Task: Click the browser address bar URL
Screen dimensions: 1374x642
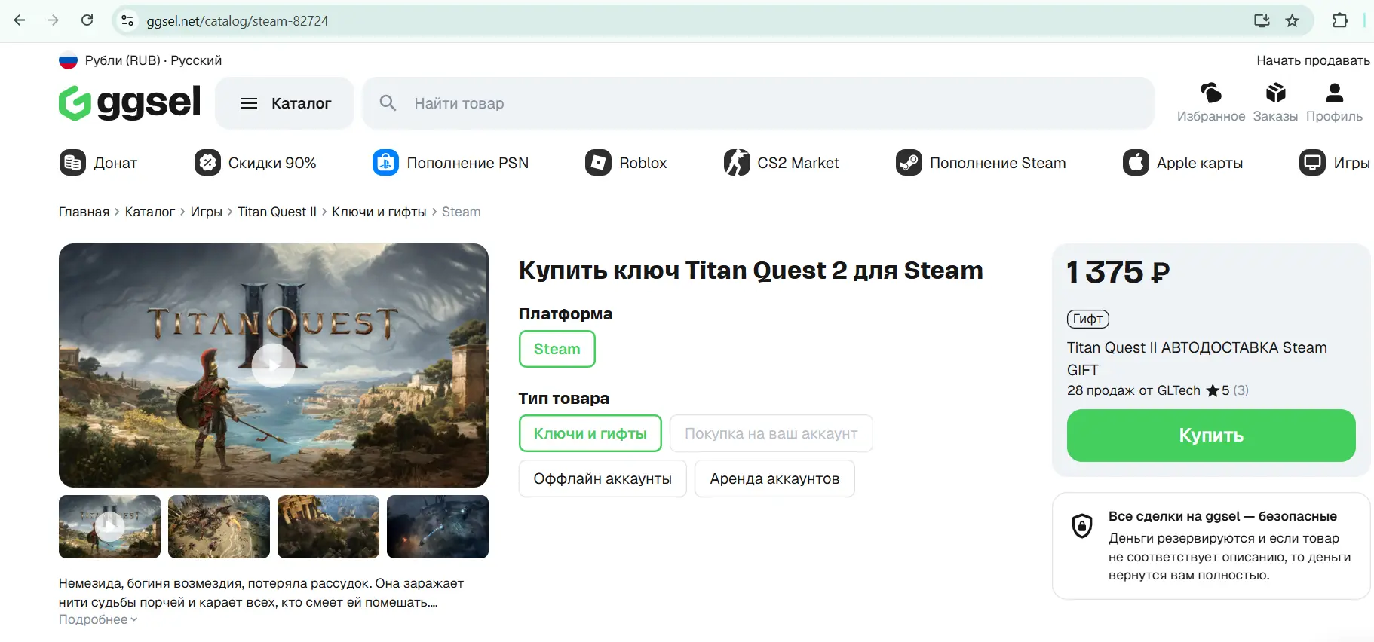Action: pyautogui.click(x=238, y=21)
